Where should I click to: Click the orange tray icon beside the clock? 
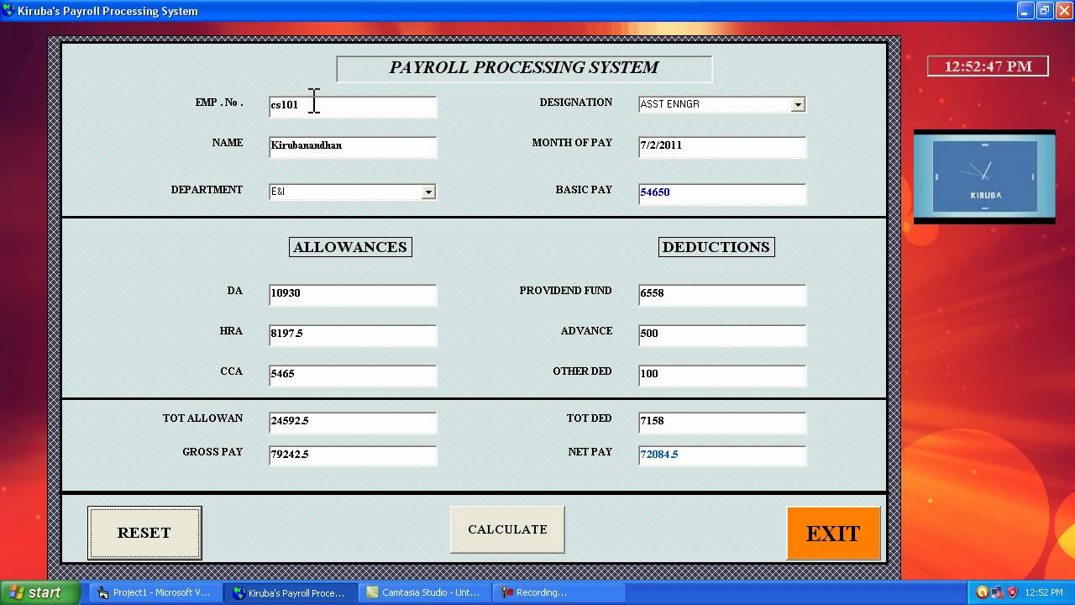point(982,592)
